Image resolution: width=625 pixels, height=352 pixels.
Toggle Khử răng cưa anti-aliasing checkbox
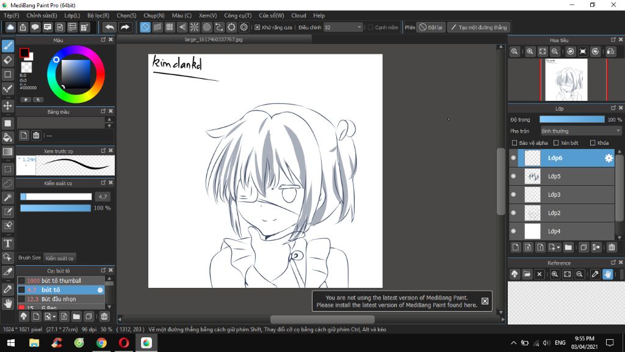pyautogui.click(x=258, y=28)
